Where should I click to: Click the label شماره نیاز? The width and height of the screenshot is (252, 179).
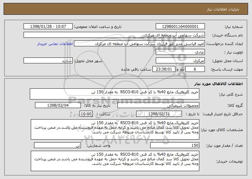(234, 27)
